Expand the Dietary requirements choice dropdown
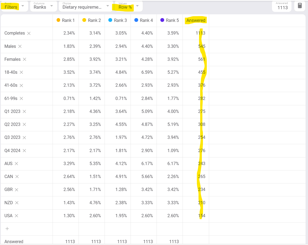308x245 pixels. pyautogui.click(x=108, y=6)
